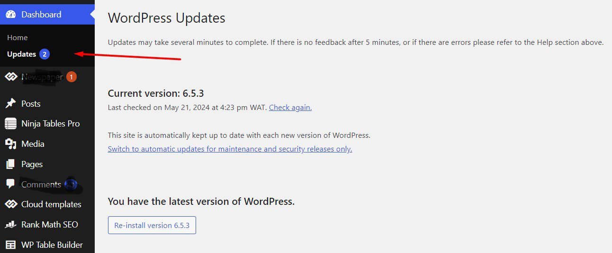Click the Comments speech bubble icon
612x253 pixels.
(x=10, y=184)
